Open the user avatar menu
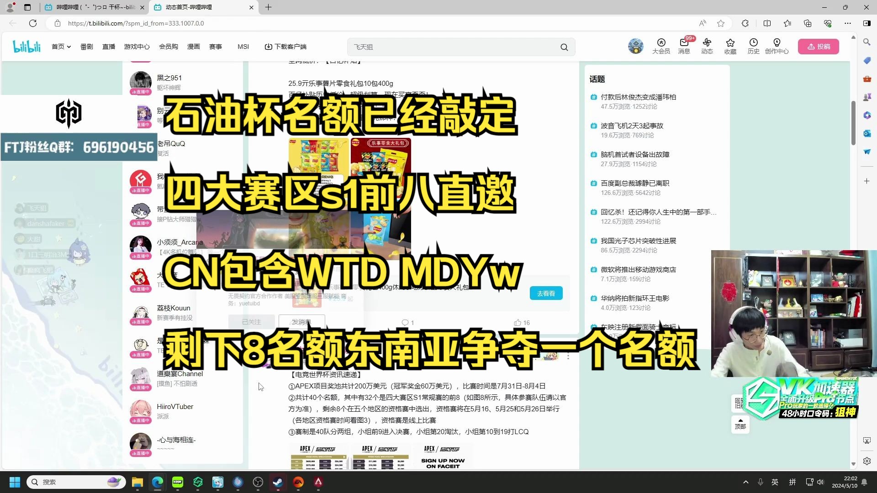877x493 pixels. (x=635, y=46)
